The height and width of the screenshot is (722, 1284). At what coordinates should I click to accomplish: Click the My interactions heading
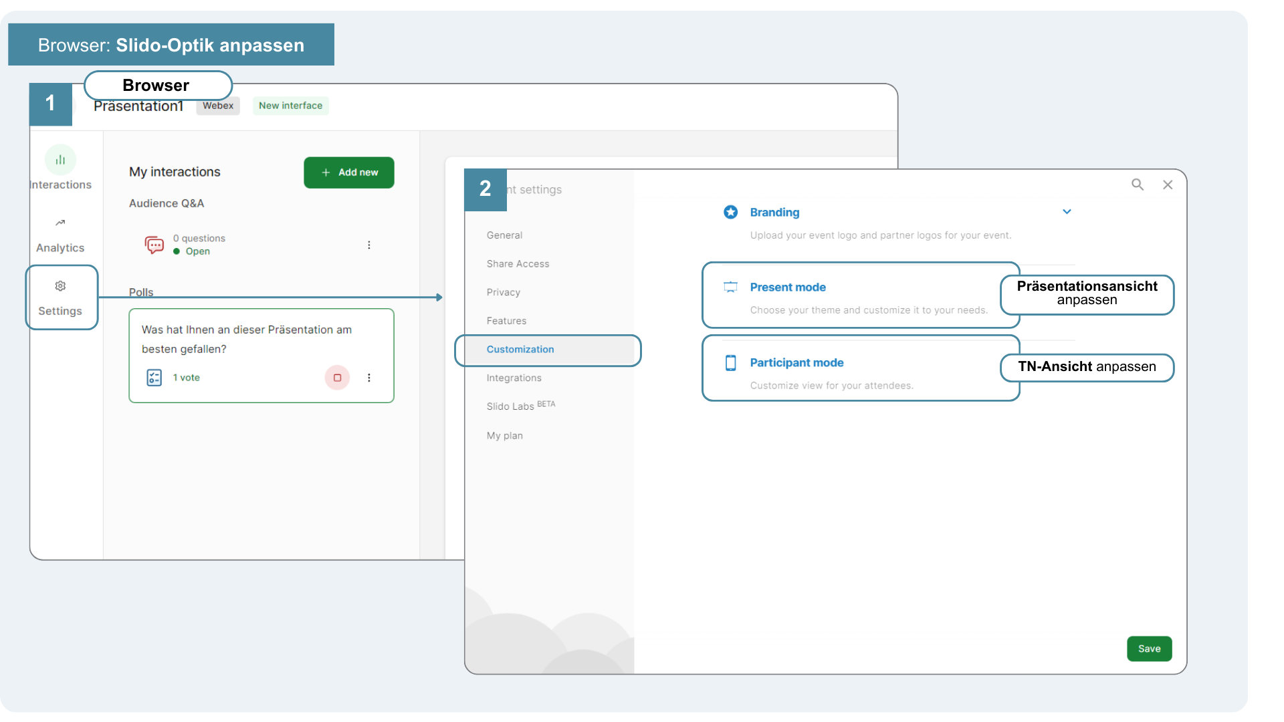pyautogui.click(x=175, y=172)
